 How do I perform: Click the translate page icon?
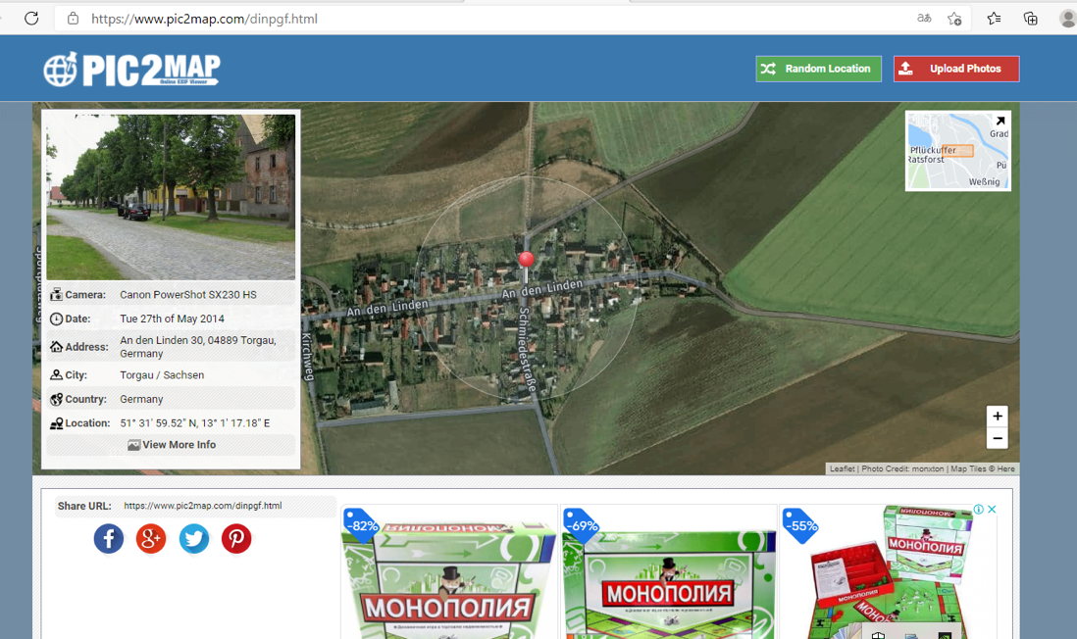point(924,19)
